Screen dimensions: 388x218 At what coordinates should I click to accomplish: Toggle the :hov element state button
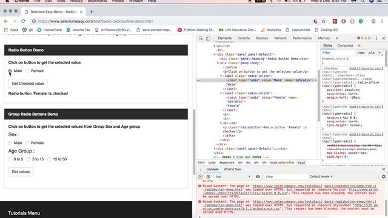click(361, 53)
